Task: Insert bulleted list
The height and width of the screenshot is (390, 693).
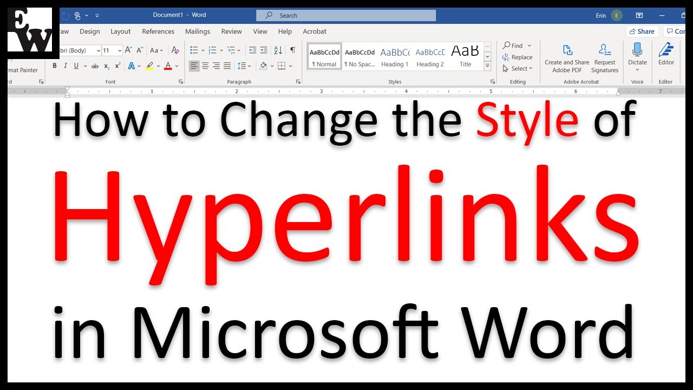Action: 194,50
